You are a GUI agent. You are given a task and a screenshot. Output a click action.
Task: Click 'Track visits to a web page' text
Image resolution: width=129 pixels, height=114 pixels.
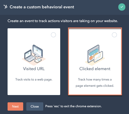[34, 79]
